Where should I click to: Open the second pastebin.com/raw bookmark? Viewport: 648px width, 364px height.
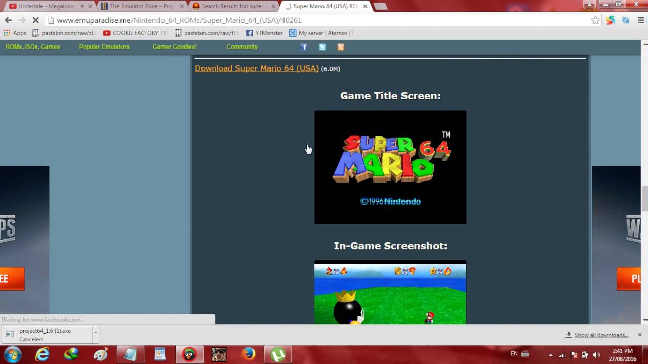pos(207,33)
